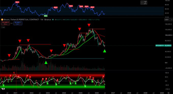Click the green up-triangle signal near late 2022
173x94 pixels.
tap(46, 62)
